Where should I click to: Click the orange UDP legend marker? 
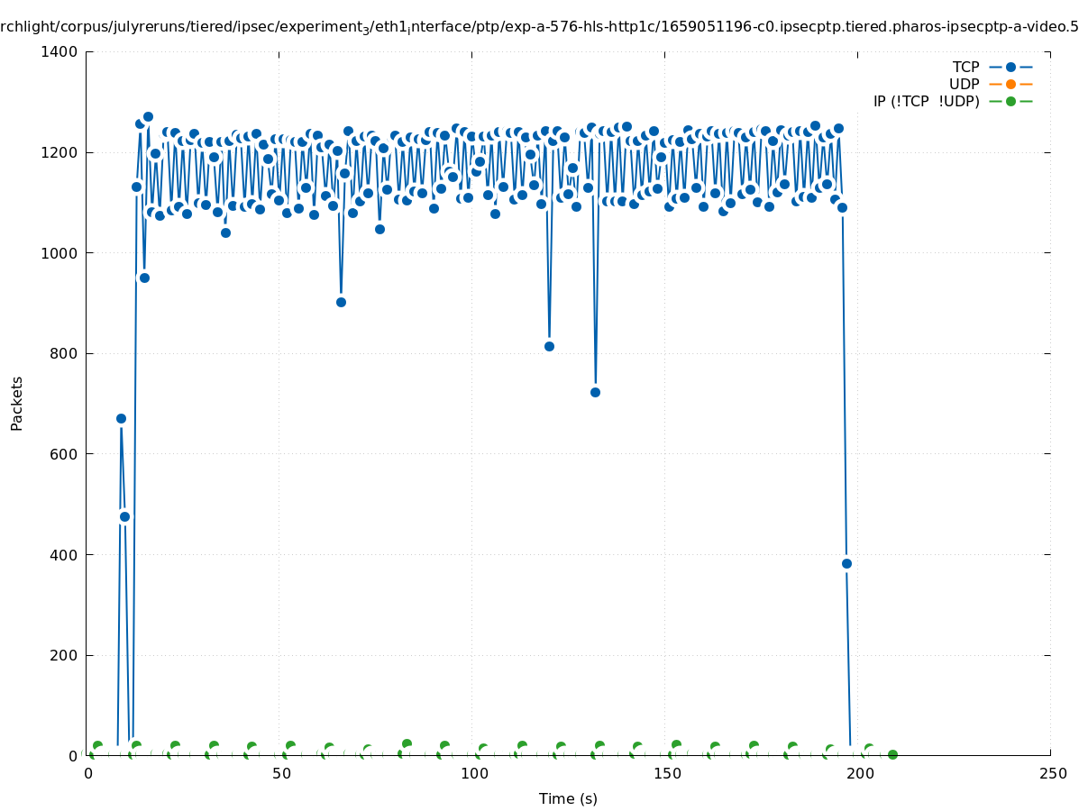[x=1010, y=84]
